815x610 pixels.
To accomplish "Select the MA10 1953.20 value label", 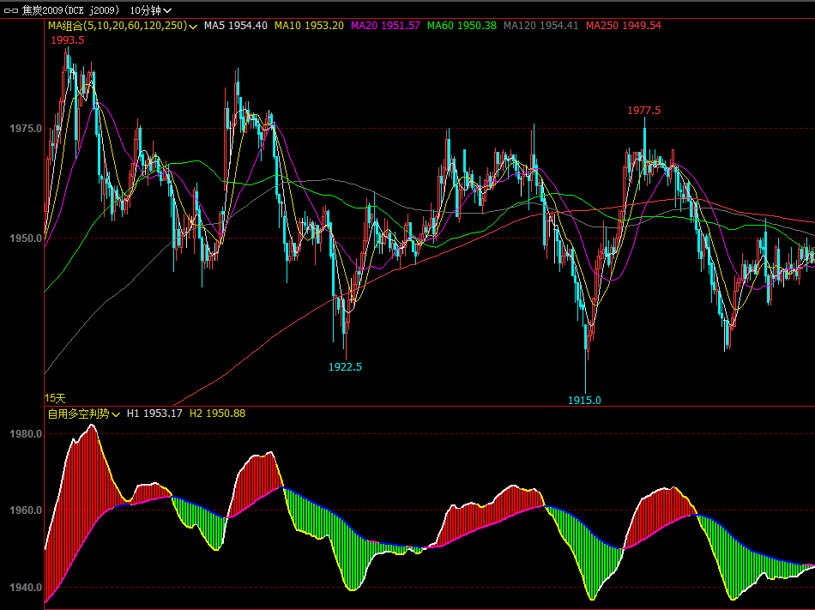I will tap(309, 26).
